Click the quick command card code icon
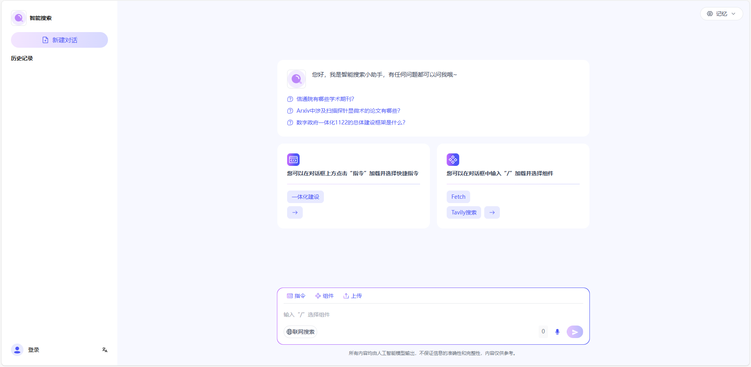This screenshot has width=751, height=367. (293, 160)
